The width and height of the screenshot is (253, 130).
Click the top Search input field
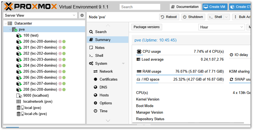pyautogui.click(x=140, y=7)
